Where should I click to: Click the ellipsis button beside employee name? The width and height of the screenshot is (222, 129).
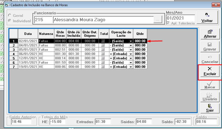click(158, 20)
